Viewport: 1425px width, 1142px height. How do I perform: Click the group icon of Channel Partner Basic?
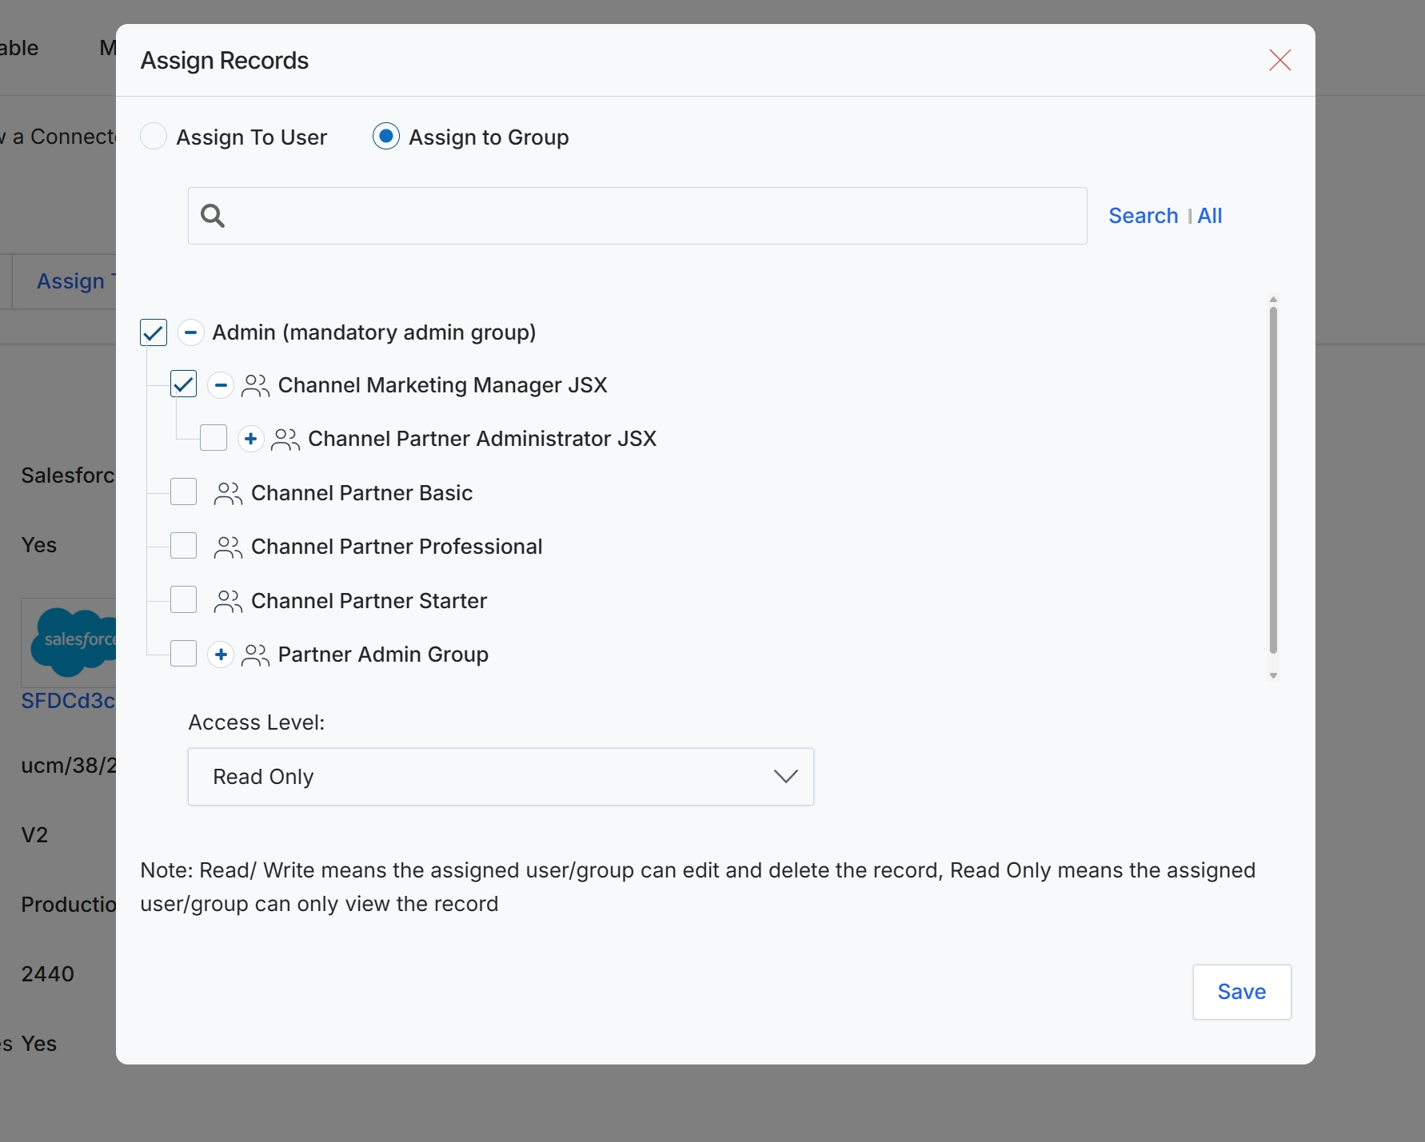(228, 493)
